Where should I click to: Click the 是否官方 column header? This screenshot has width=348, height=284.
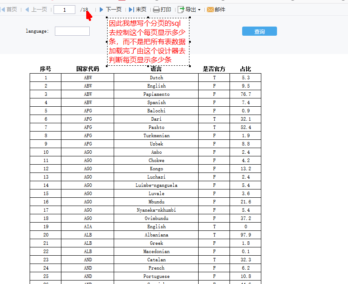pyautogui.click(x=214, y=69)
